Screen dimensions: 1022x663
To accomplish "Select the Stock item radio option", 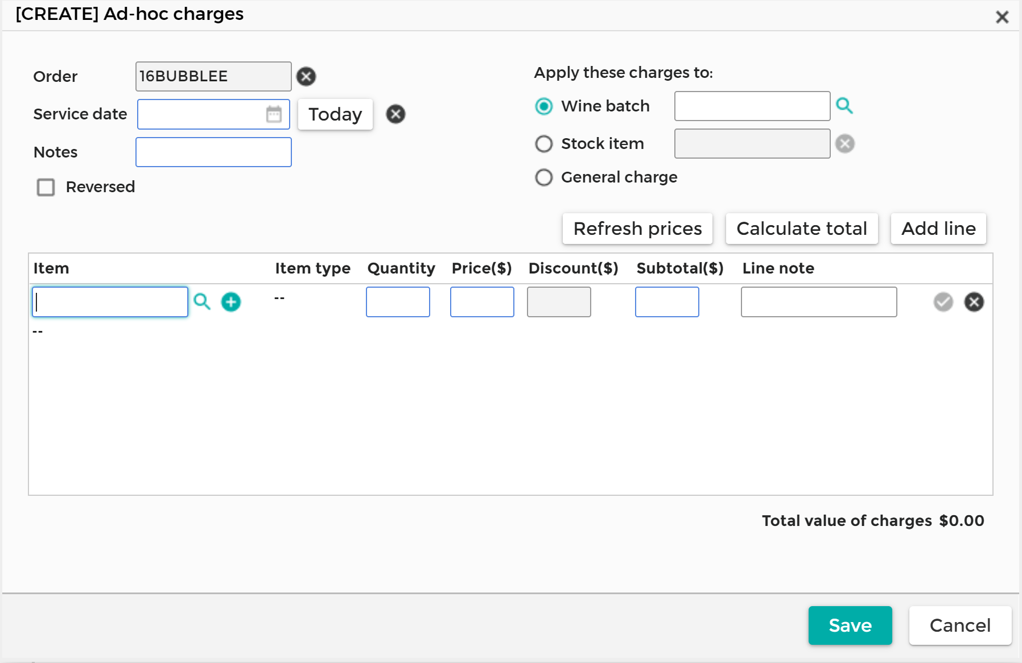I will coord(544,144).
